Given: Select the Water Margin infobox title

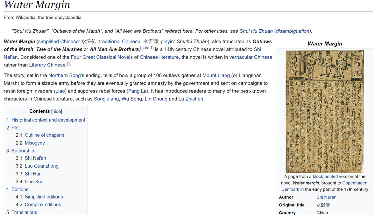Looking at the screenshot, I should (325, 44).
